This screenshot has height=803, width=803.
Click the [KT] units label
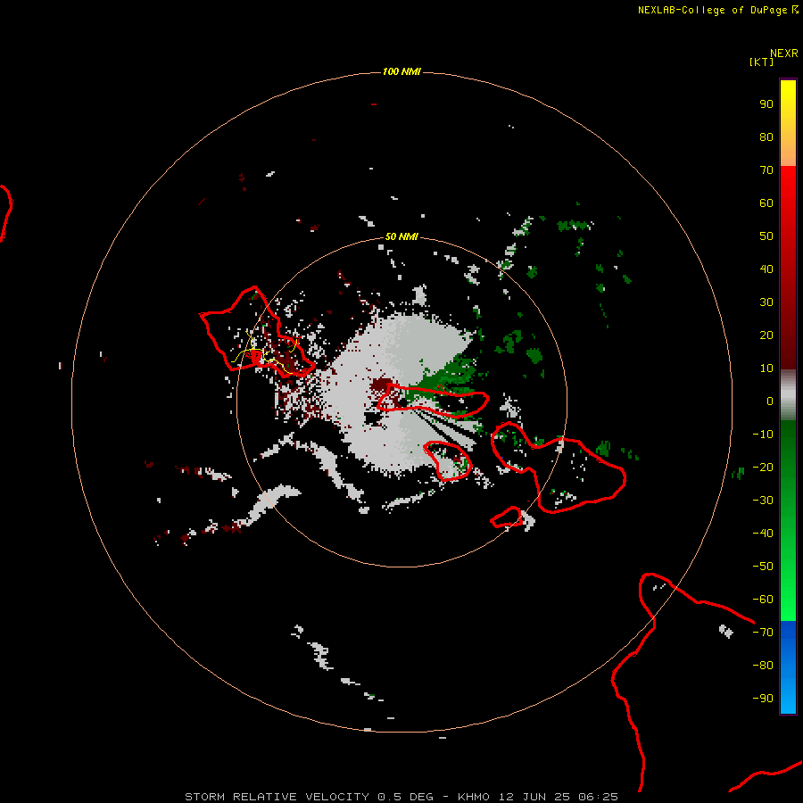(x=761, y=62)
